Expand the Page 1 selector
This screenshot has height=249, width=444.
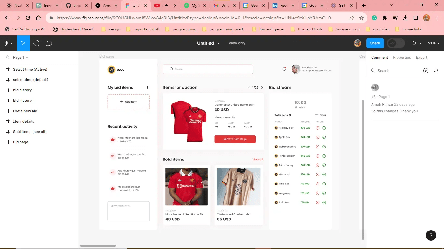pos(20,57)
